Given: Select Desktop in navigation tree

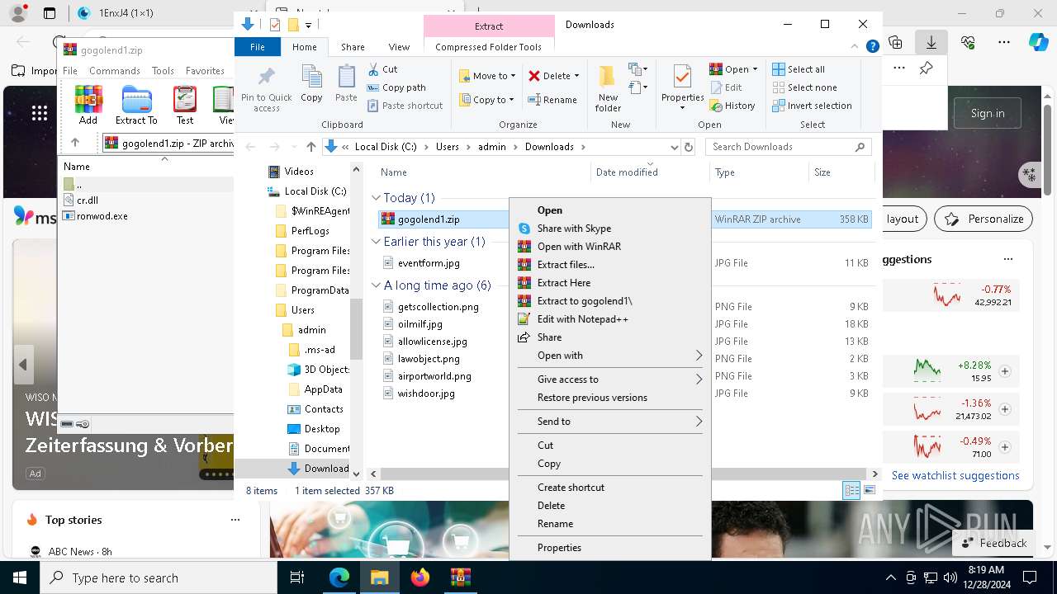Looking at the screenshot, I should pyautogui.click(x=321, y=429).
